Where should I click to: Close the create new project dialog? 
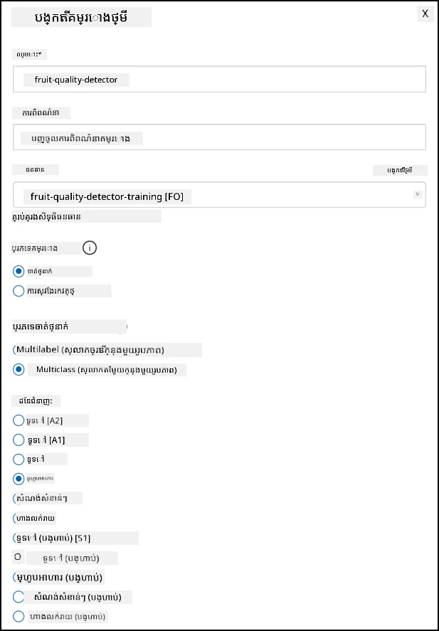pyautogui.click(x=425, y=14)
